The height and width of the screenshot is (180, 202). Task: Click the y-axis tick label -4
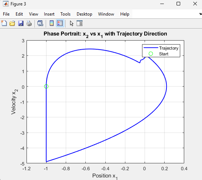[x=22, y=148]
